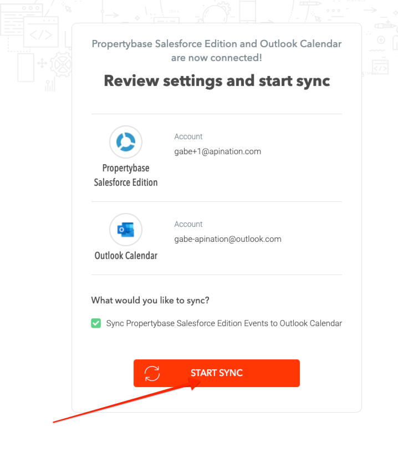The image size is (398, 457).
Task: Click the gabe-apination@outlook.com account email
Action: [x=227, y=239]
